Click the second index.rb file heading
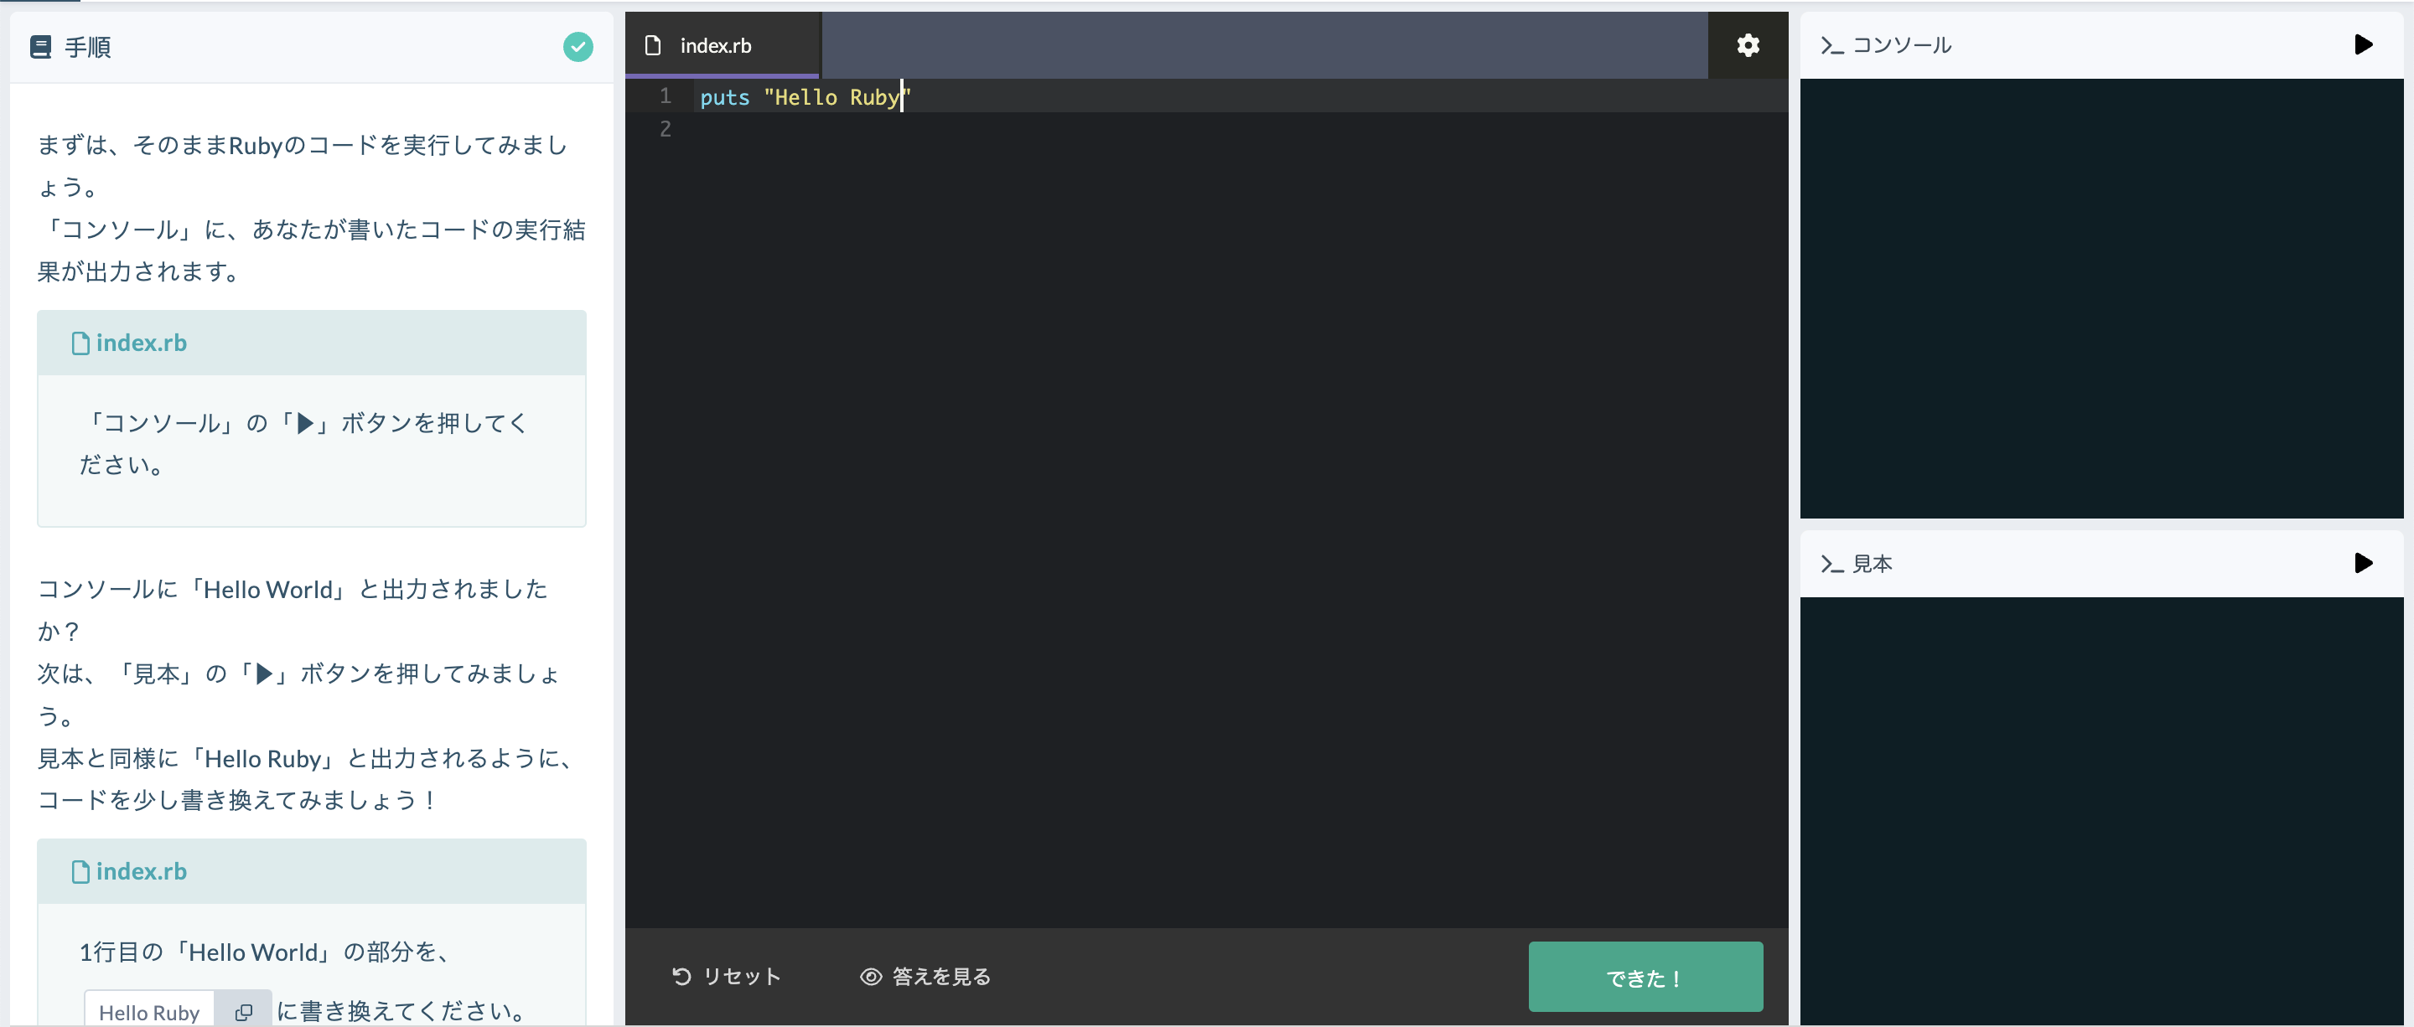The image size is (2414, 1027). click(x=141, y=871)
